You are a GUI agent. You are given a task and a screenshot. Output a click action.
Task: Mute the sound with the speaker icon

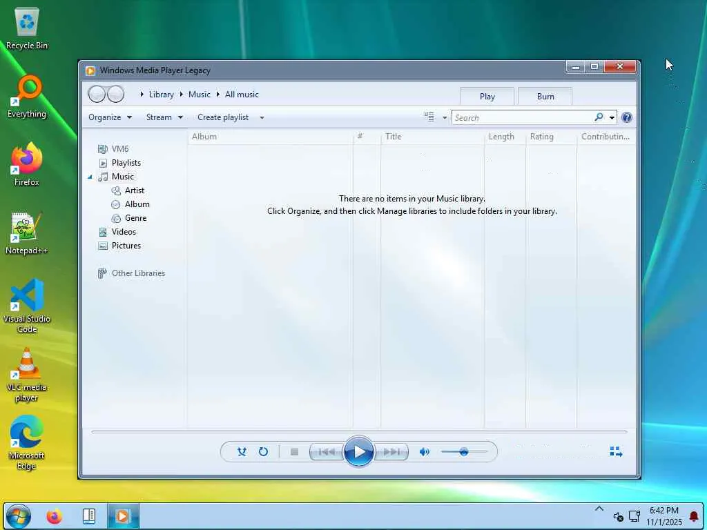424,451
